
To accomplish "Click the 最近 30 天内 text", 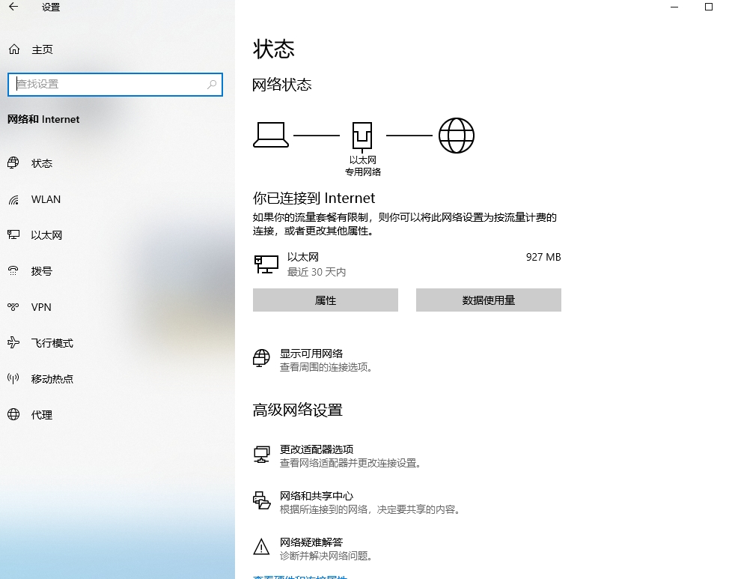I will (x=317, y=272).
